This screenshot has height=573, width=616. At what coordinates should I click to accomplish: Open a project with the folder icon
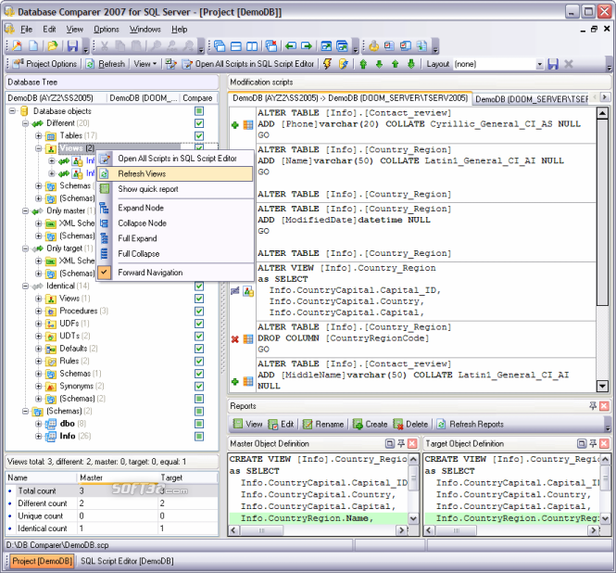tap(53, 46)
